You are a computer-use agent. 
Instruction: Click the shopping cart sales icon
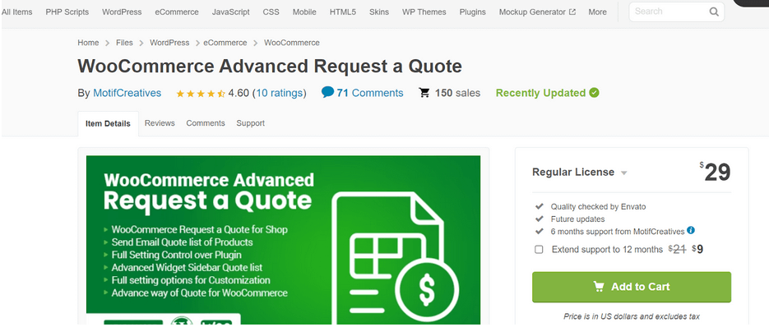[x=424, y=93]
